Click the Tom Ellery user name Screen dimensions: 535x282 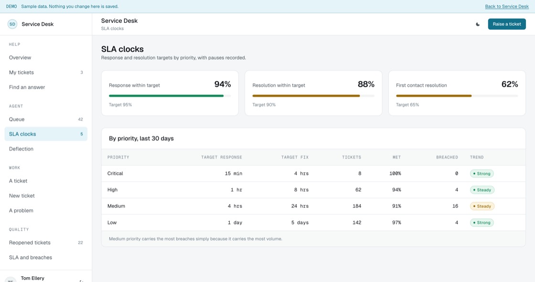pos(32,278)
